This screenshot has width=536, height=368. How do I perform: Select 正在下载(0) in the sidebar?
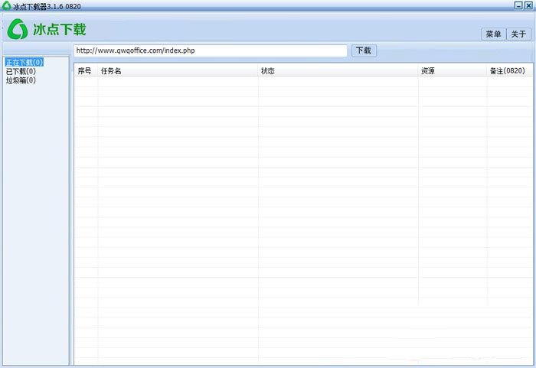click(x=25, y=63)
